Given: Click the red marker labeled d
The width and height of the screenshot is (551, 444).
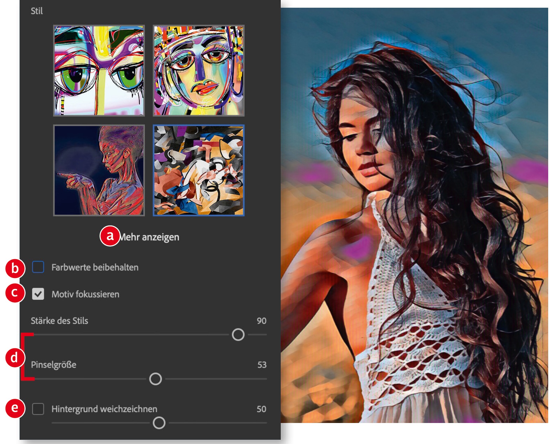Looking at the screenshot, I should coord(14,358).
